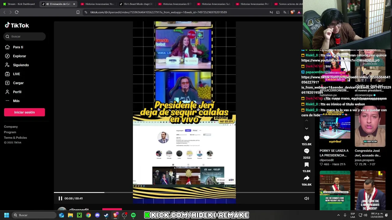Open the Terms & Policies link
This screenshot has height=220, width=392.
point(15,138)
